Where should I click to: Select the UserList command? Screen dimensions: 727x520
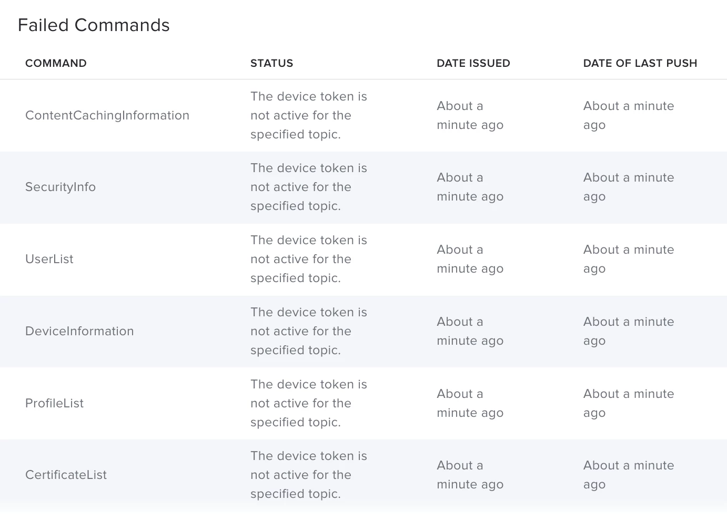(x=49, y=259)
